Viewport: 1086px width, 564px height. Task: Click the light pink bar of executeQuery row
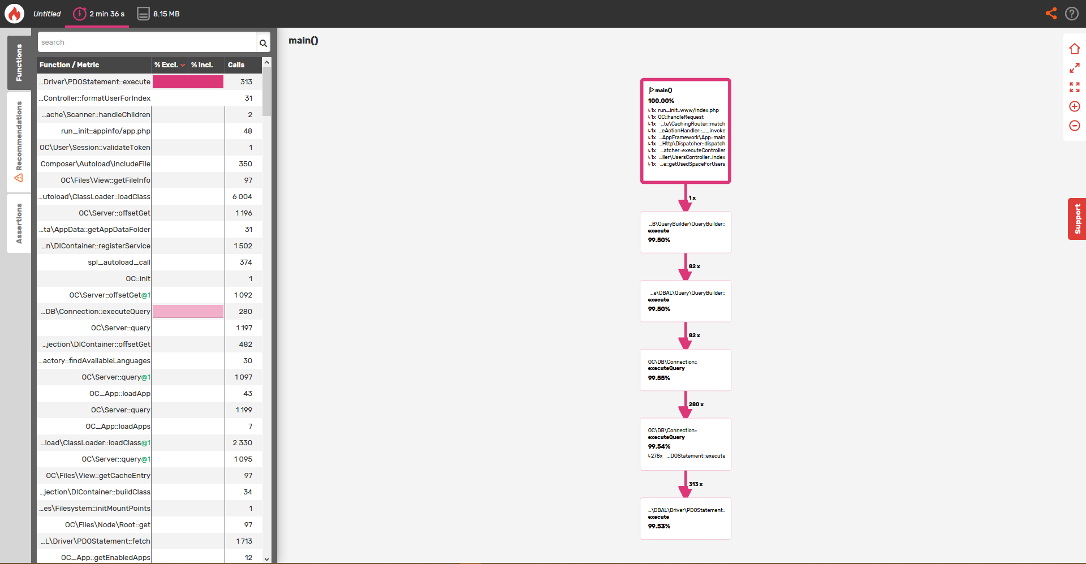click(x=188, y=312)
